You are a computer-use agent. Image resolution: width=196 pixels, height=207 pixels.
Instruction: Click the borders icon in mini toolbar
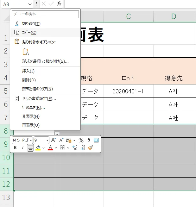pyautogui.click(x=62, y=148)
